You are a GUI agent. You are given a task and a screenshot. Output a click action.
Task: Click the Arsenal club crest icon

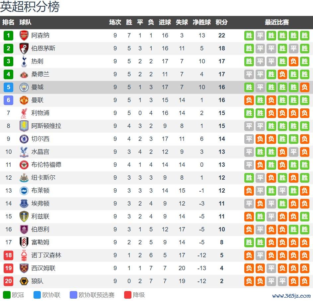tap(24, 35)
